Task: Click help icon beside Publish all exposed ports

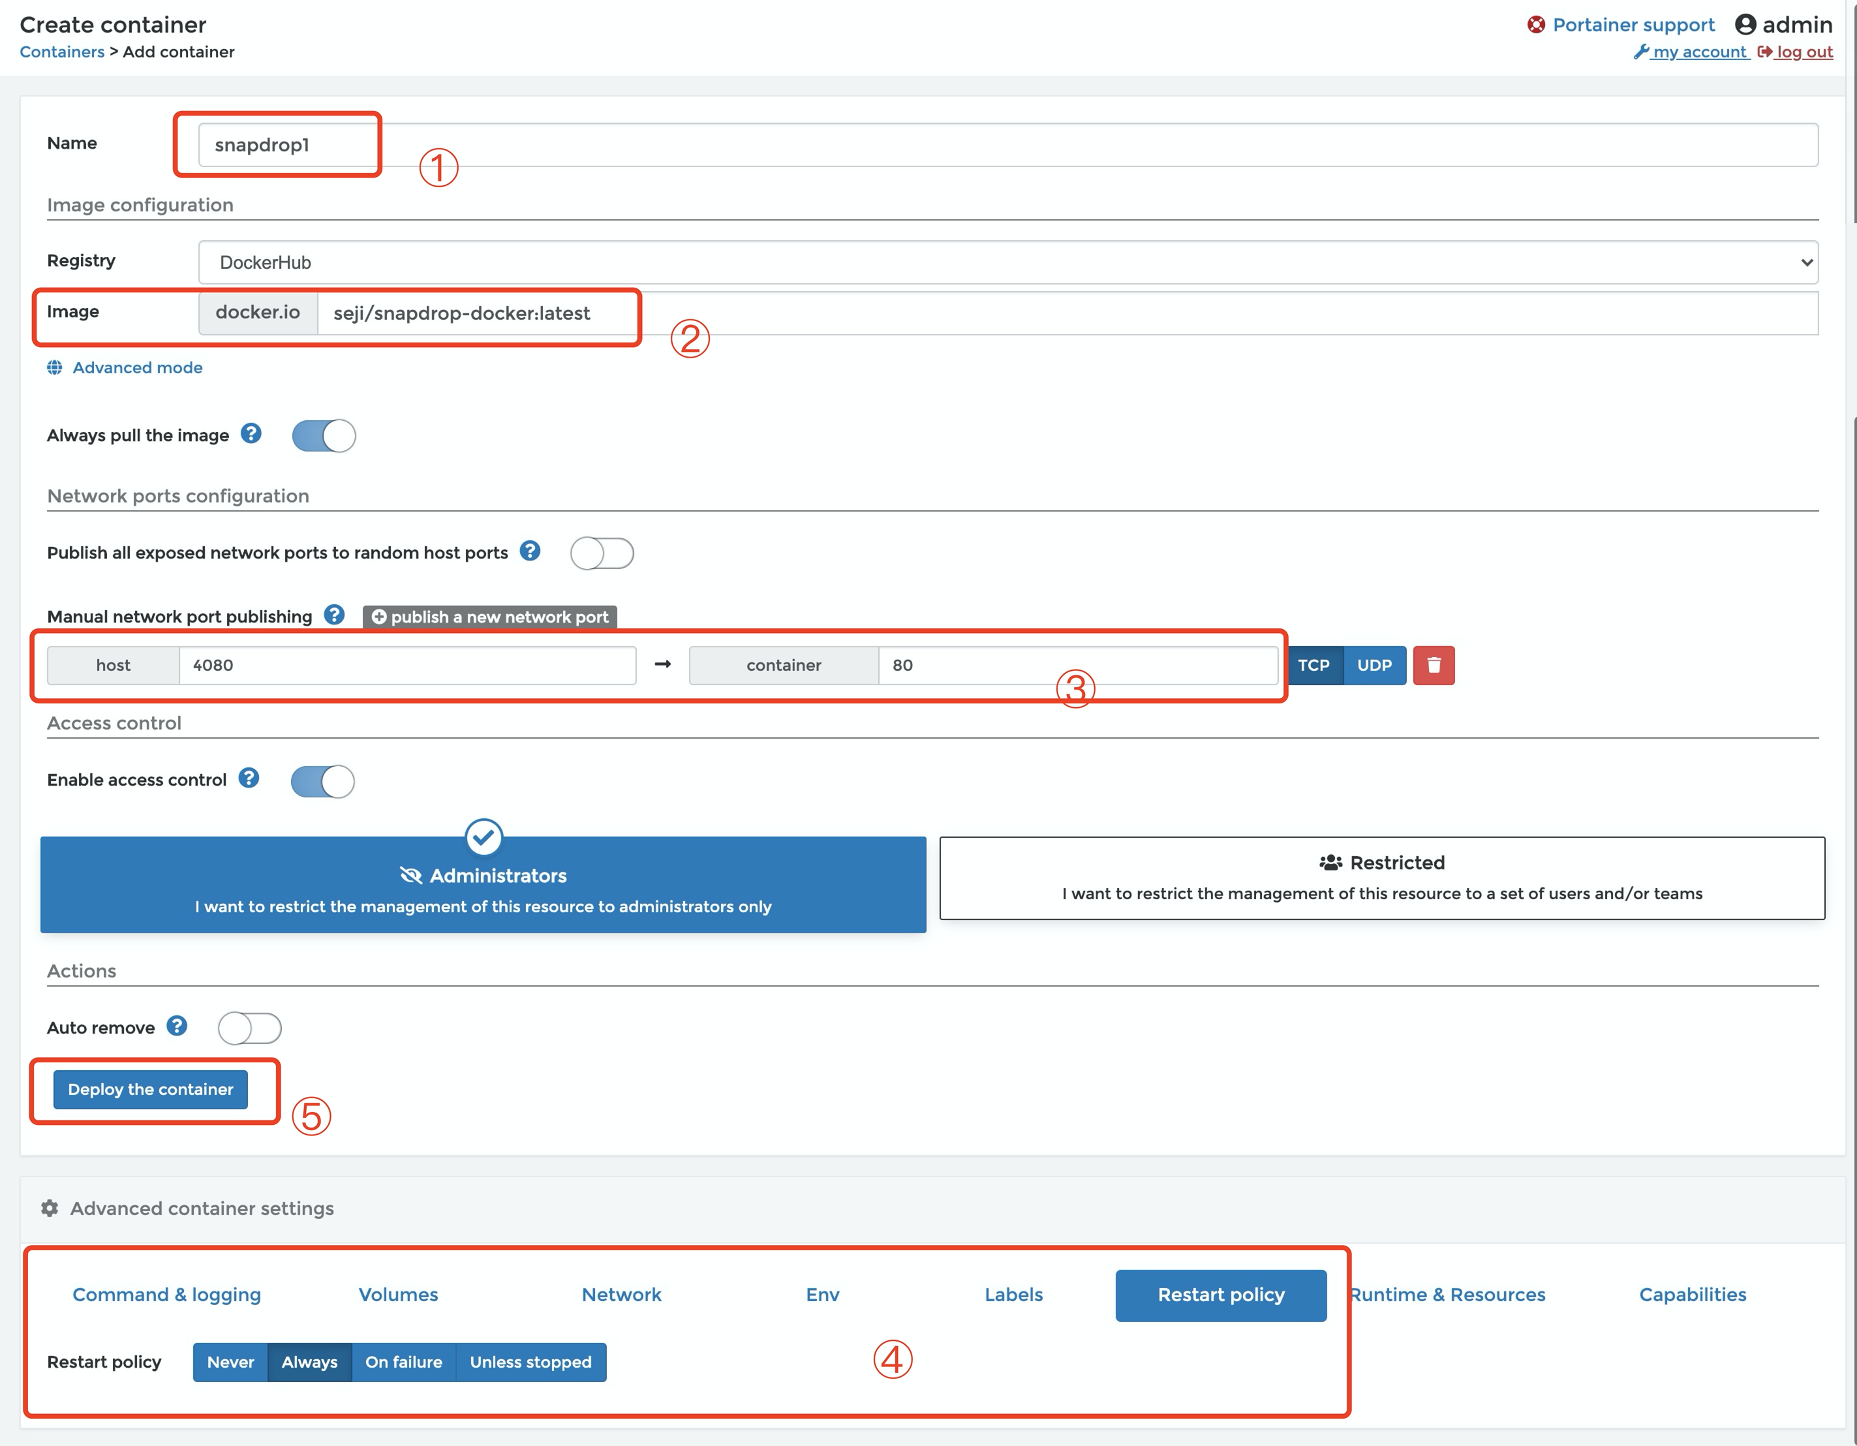Action: (x=530, y=551)
